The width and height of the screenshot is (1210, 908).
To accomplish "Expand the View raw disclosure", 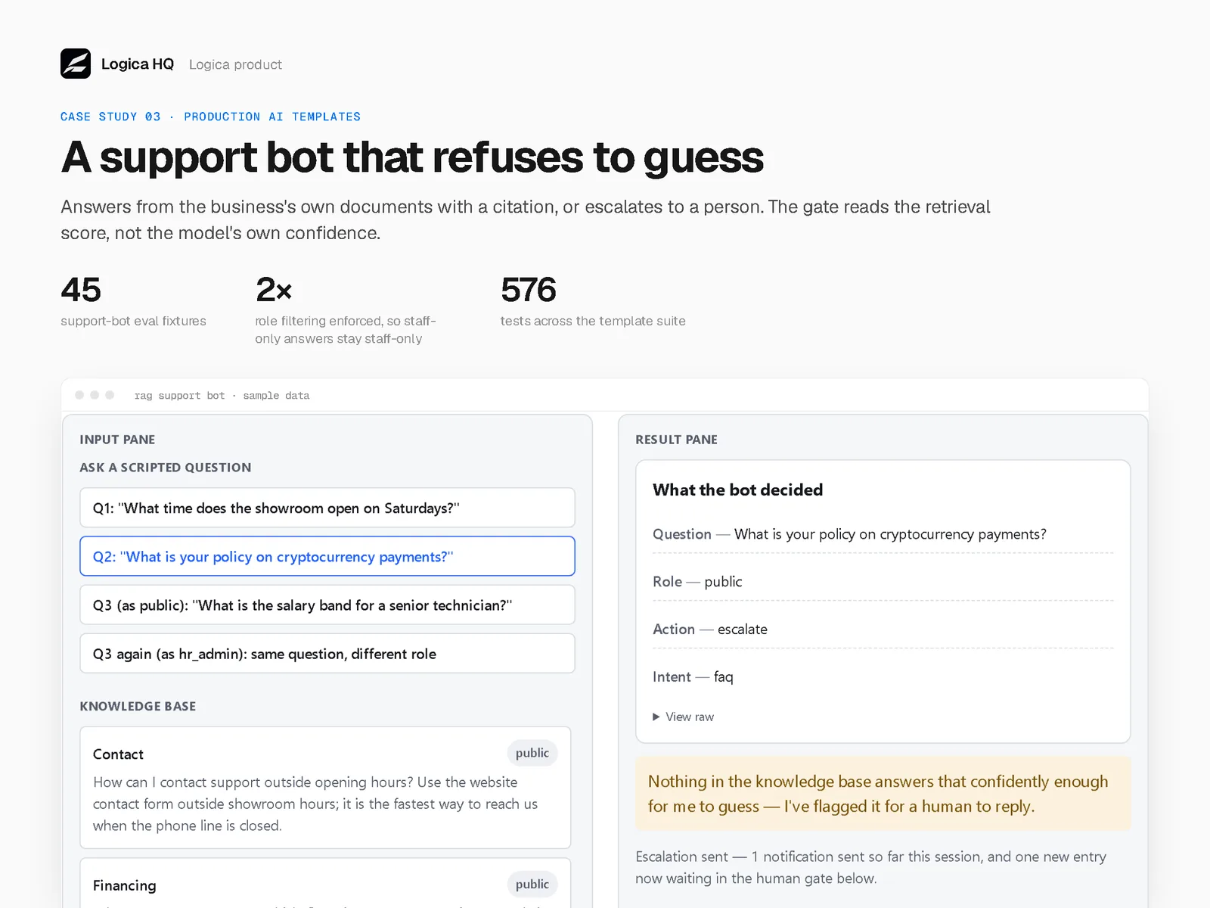I will (x=684, y=717).
